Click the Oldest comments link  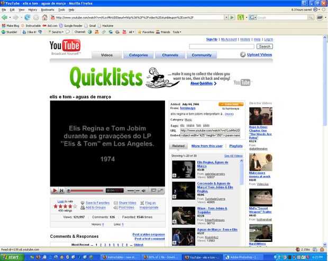(x=139, y=245)
